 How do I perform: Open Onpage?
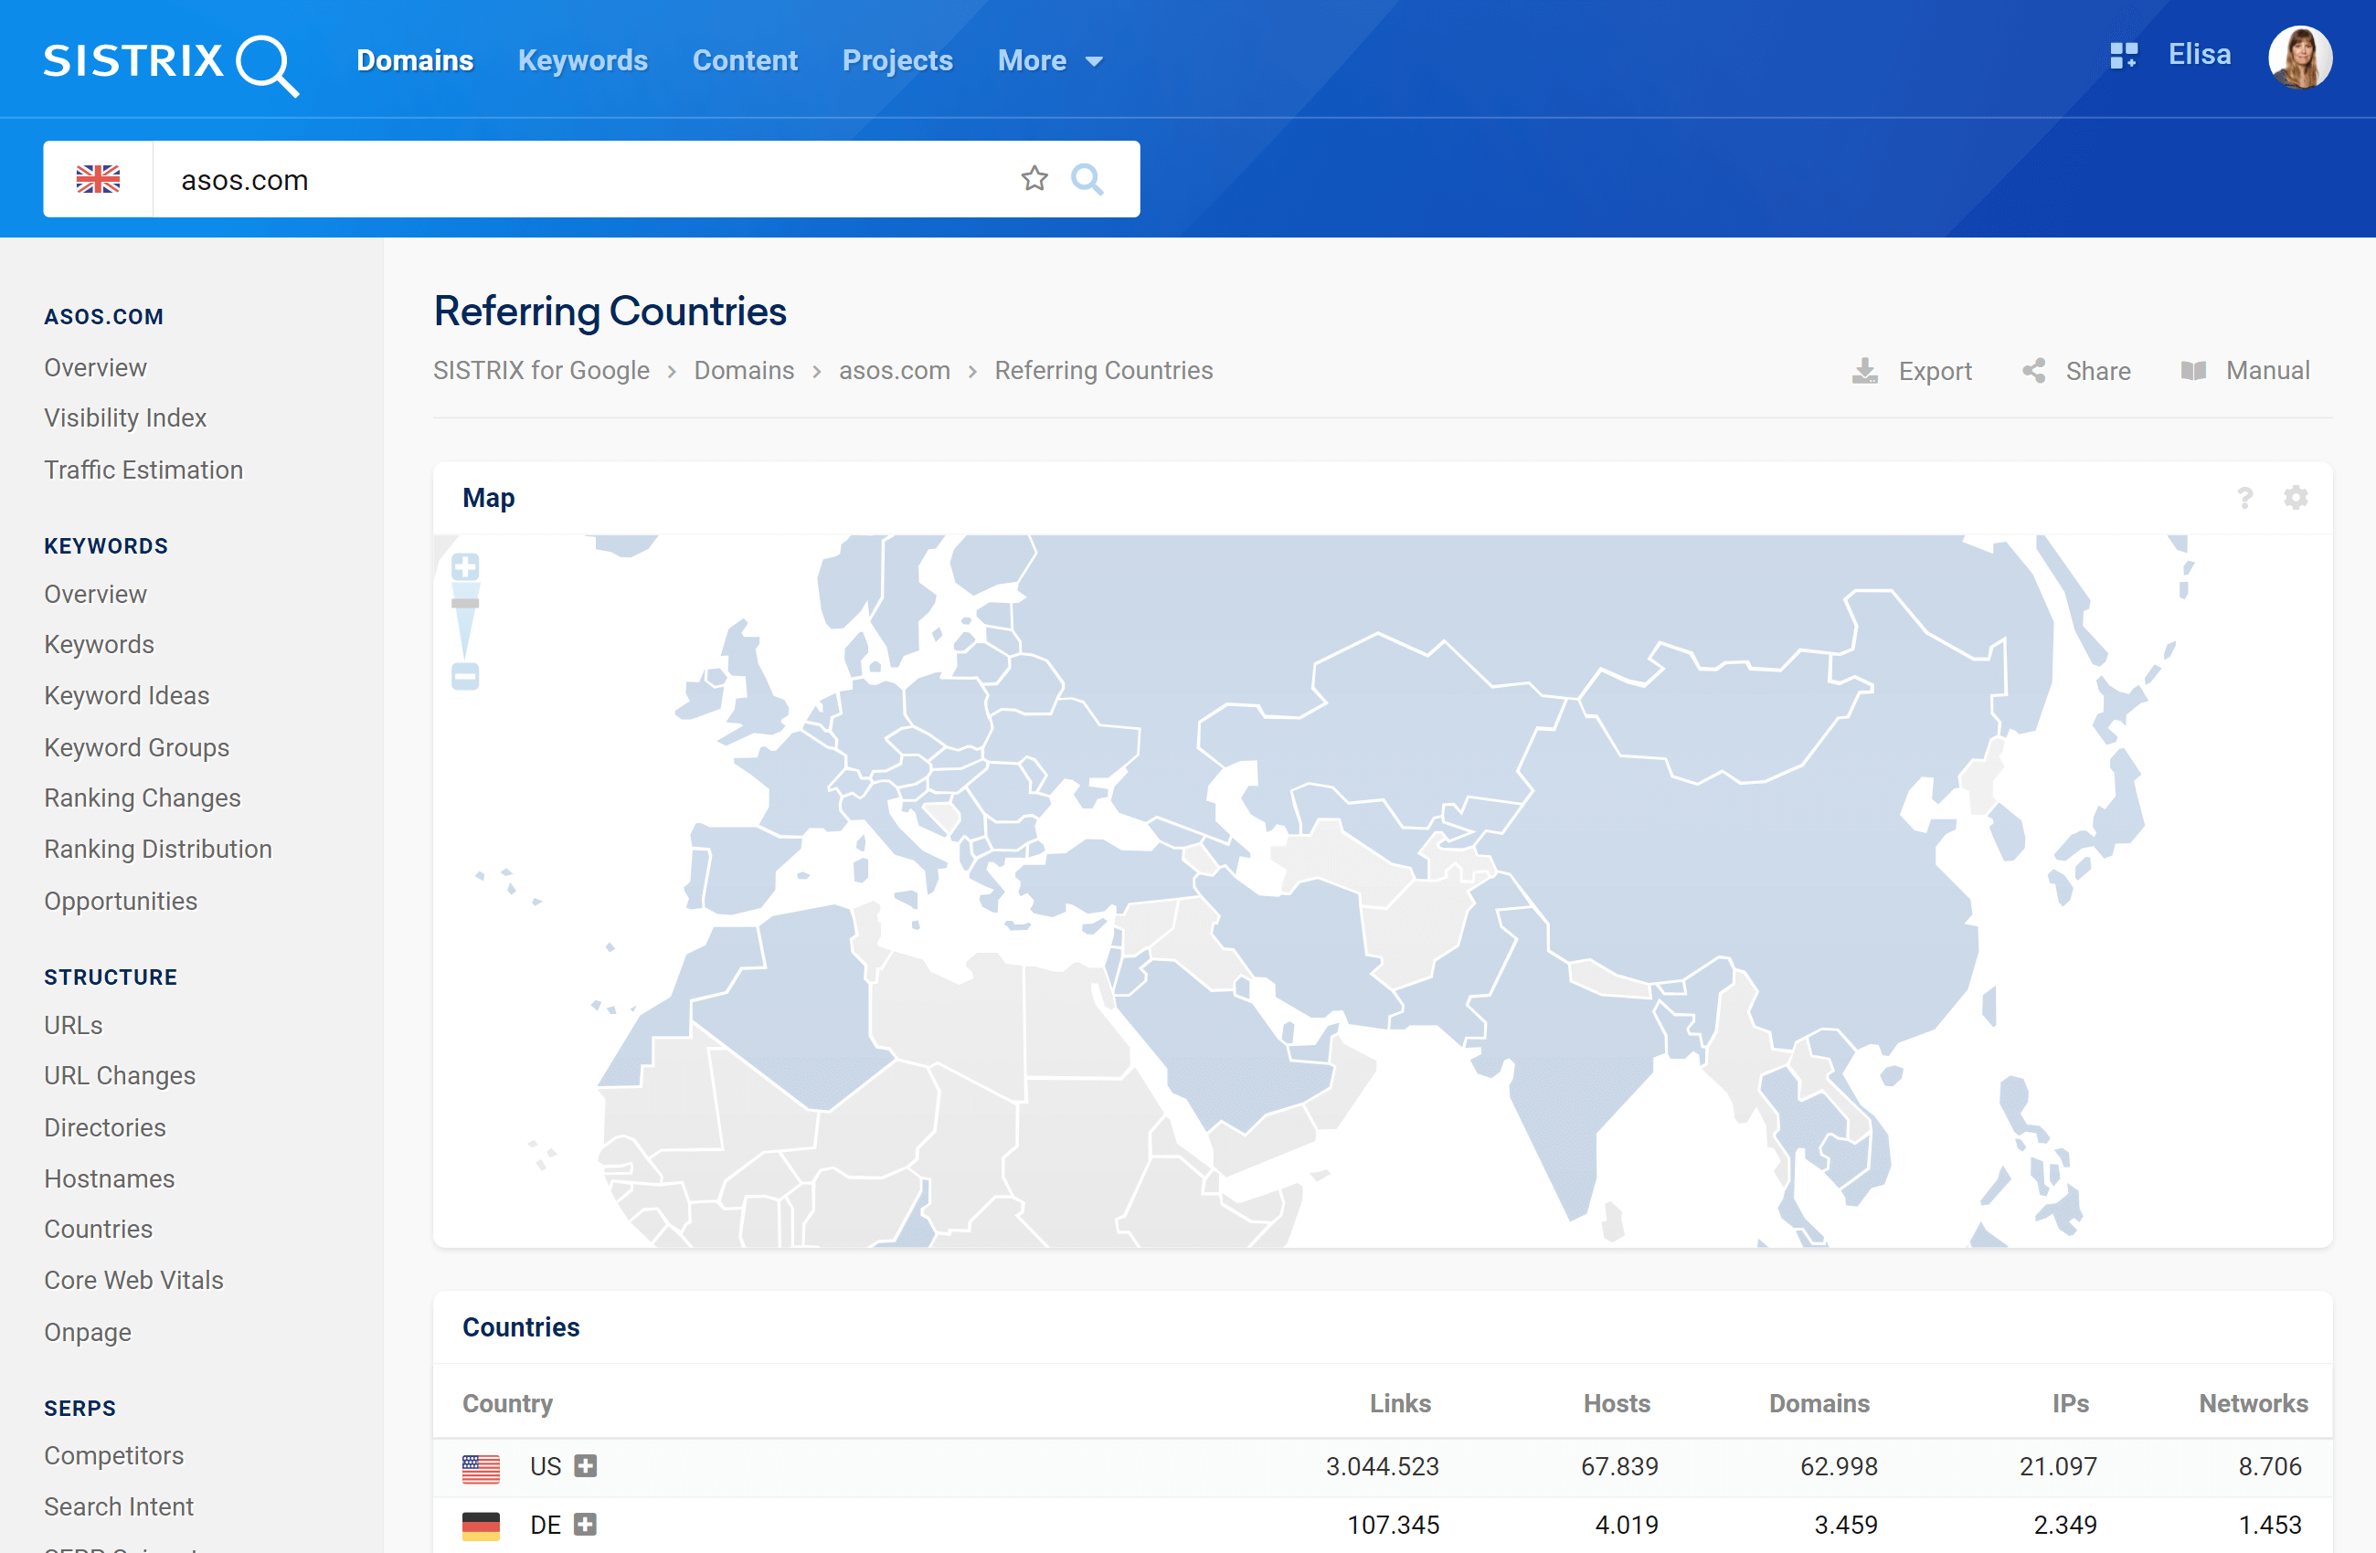click(88, 1333)
